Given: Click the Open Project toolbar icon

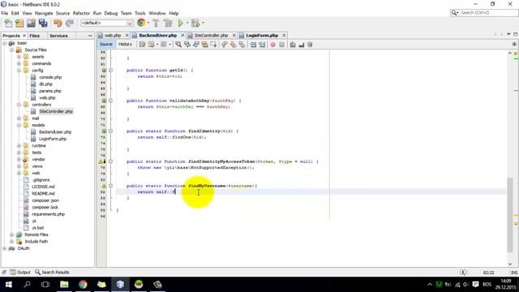Looking at the screenshot, I should [31, 24].
